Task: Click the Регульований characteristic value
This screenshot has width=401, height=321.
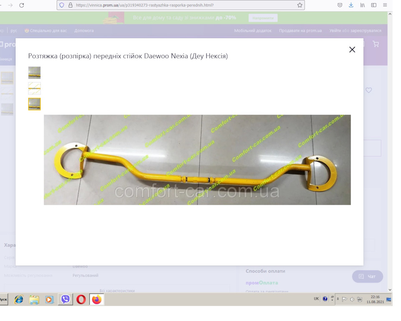Action: point(85,275)
